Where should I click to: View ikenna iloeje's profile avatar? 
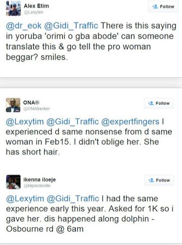point(13,182)
